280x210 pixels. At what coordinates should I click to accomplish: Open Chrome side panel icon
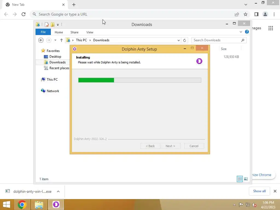click(x=256, y=14)
